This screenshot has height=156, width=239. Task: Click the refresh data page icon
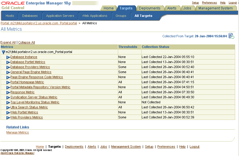[x=231, y=36]
